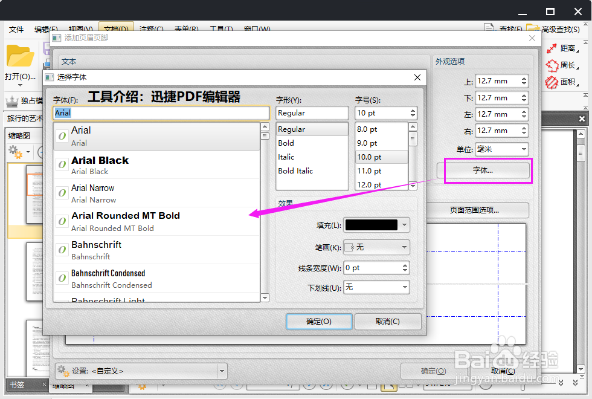Image resolution: width=592 pixels, height=399 pixels.
Task: Click the 字体... font button
Action: pyautogui.click(x=483, y=170)
